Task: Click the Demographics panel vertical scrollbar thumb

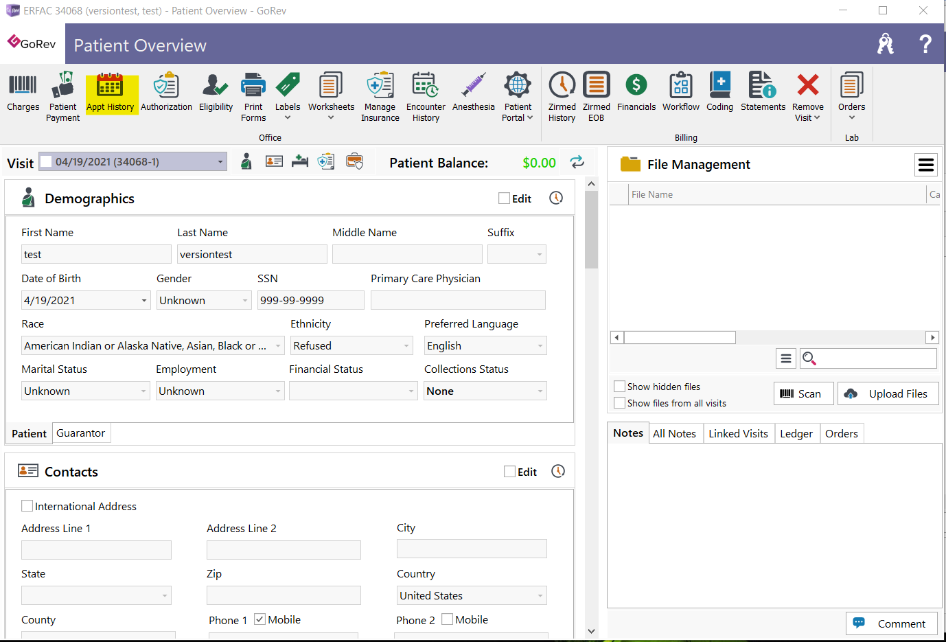Action: coord(591,229)
